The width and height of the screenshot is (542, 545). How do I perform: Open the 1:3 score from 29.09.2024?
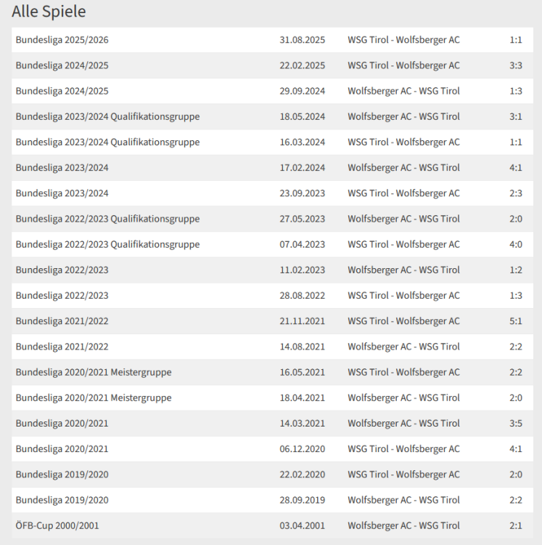[515, 91]
